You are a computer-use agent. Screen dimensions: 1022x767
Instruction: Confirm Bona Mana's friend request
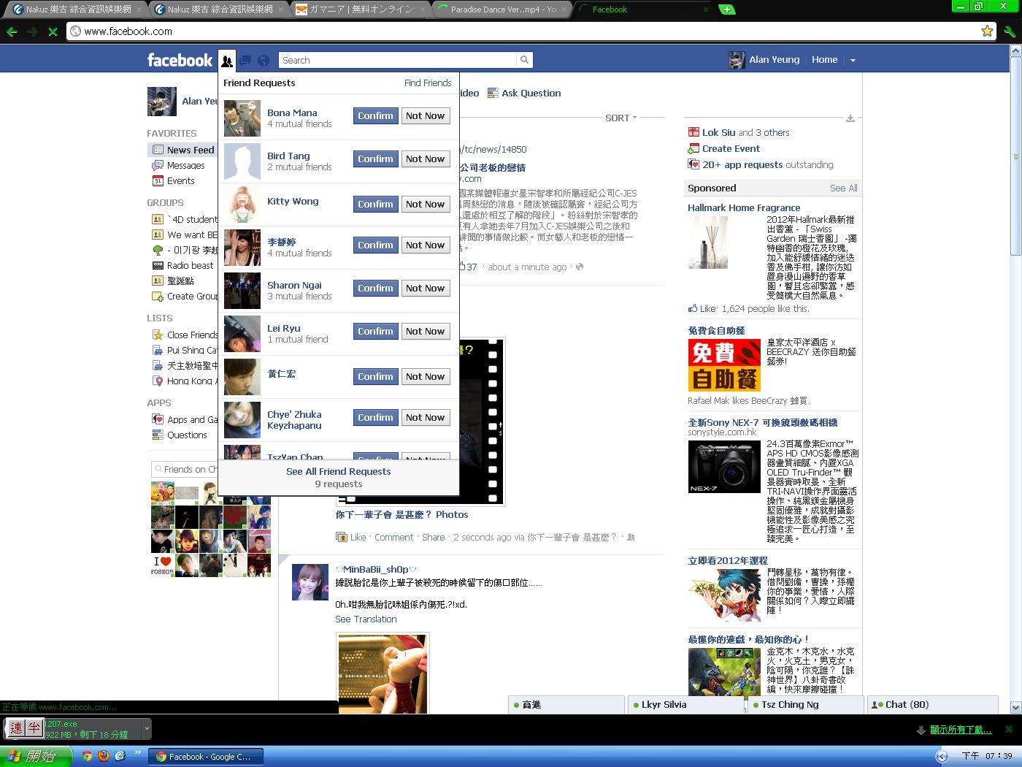coord(375,115)
